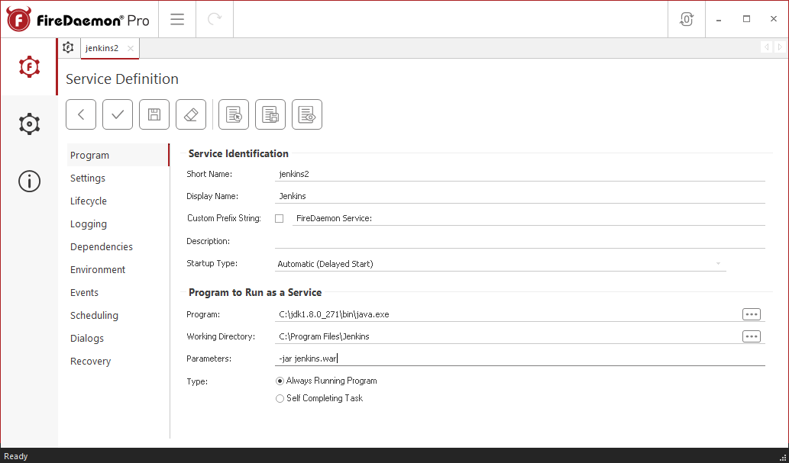Save the service with the floppy disk icon
The image size is (789, 463).
154,114
